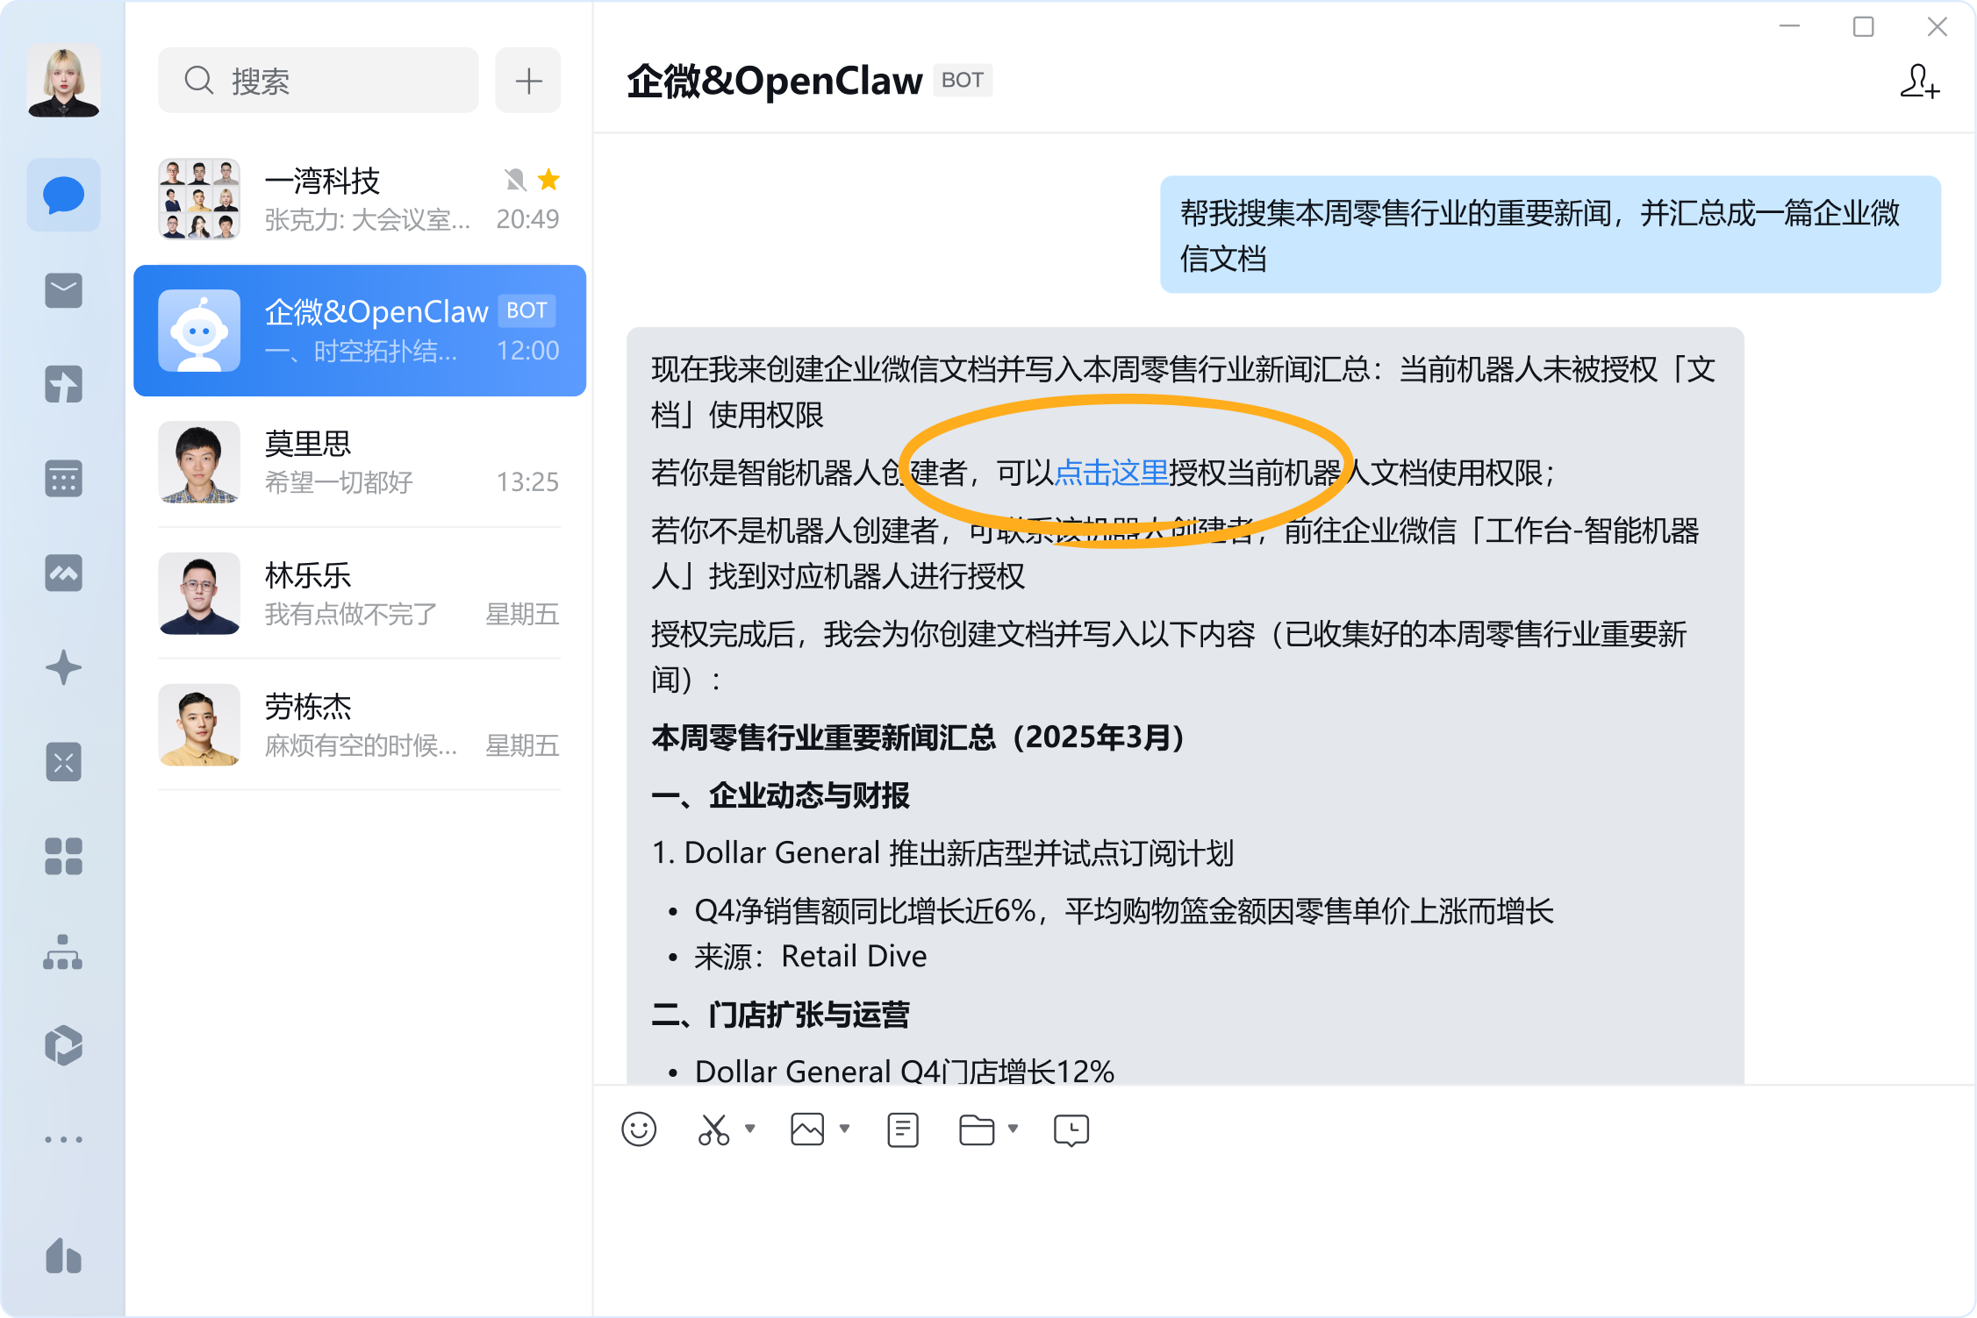Screen dimensions: 1977x1318
Task: Expand the file attachment dropdown arrow
Action: (x=1014, y=1129)
